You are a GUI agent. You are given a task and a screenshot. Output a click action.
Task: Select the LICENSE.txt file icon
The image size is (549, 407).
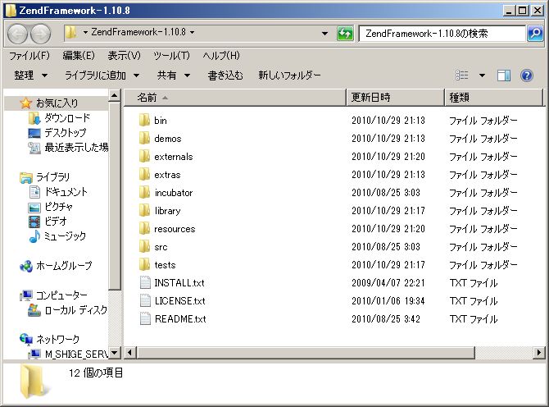tap(145, 301)
